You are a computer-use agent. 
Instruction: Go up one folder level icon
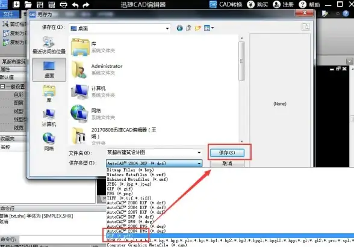188,28
